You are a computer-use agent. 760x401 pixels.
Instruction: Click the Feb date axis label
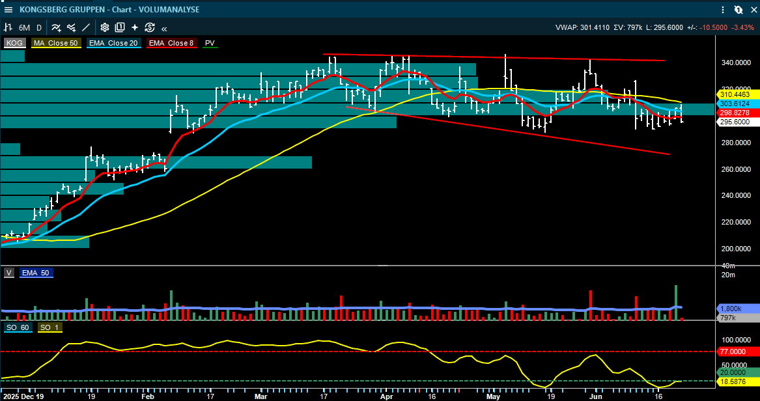(x=147, y=396)
